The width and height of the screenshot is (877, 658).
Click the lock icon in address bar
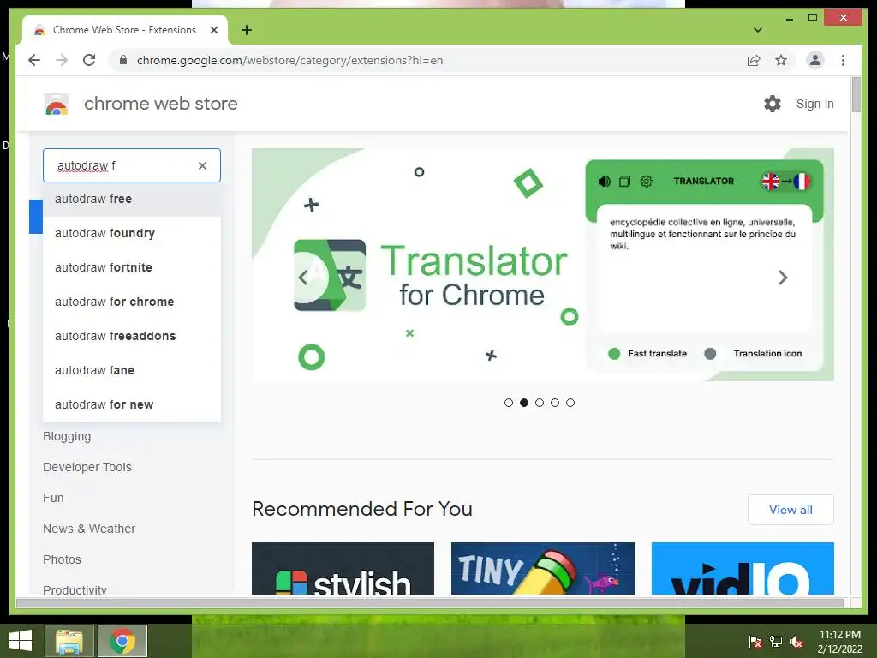(123, 61)
